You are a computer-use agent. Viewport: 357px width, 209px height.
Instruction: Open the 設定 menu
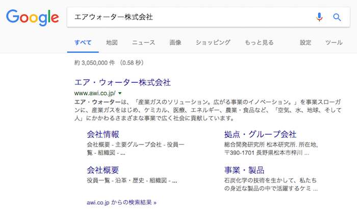point(305,43)
